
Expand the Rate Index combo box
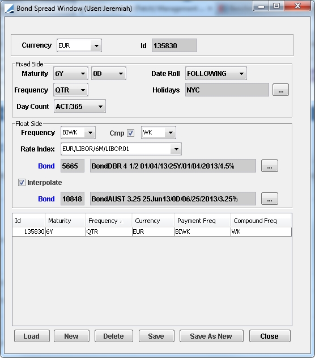[x=121, y=149]
